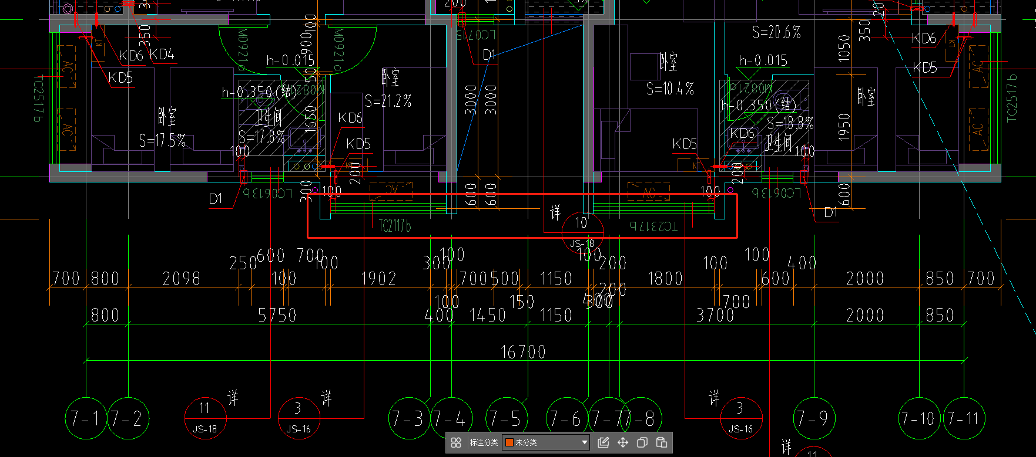Click grid axis bubble 7-6
This screenshot has width=1036, height=457.
(567, 418)
